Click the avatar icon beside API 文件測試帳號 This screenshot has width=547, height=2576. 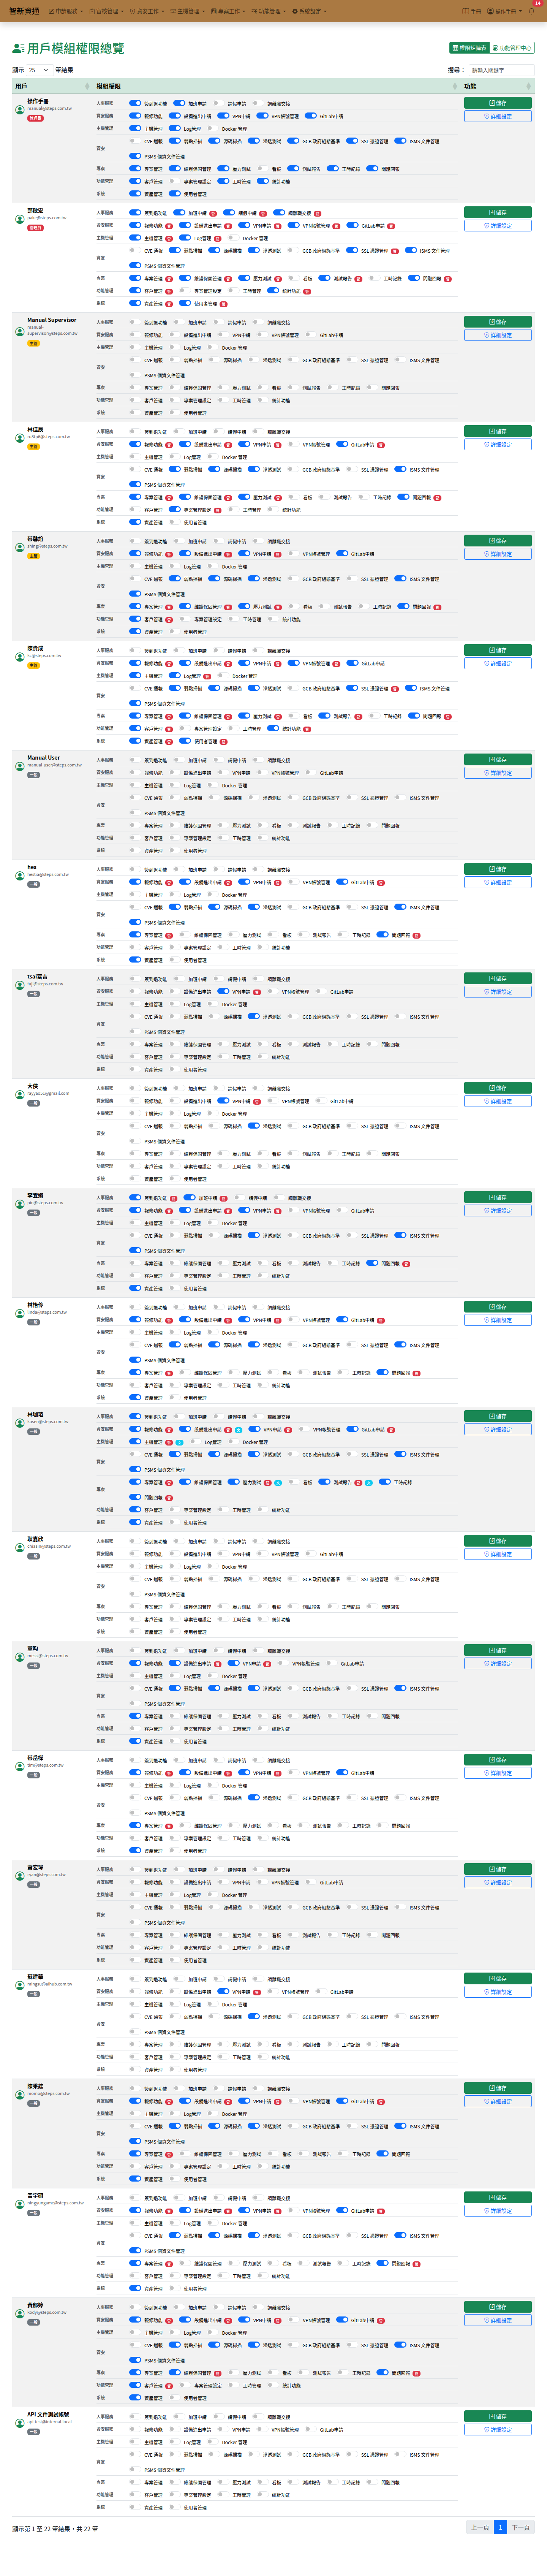click(20, 2423)
